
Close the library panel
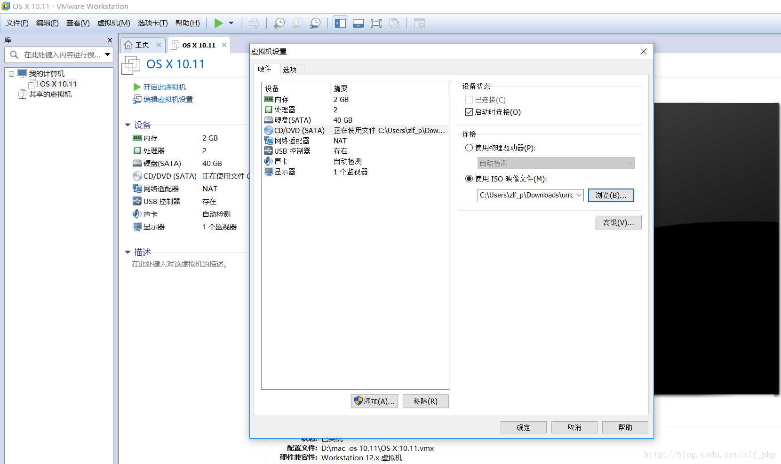110,40
